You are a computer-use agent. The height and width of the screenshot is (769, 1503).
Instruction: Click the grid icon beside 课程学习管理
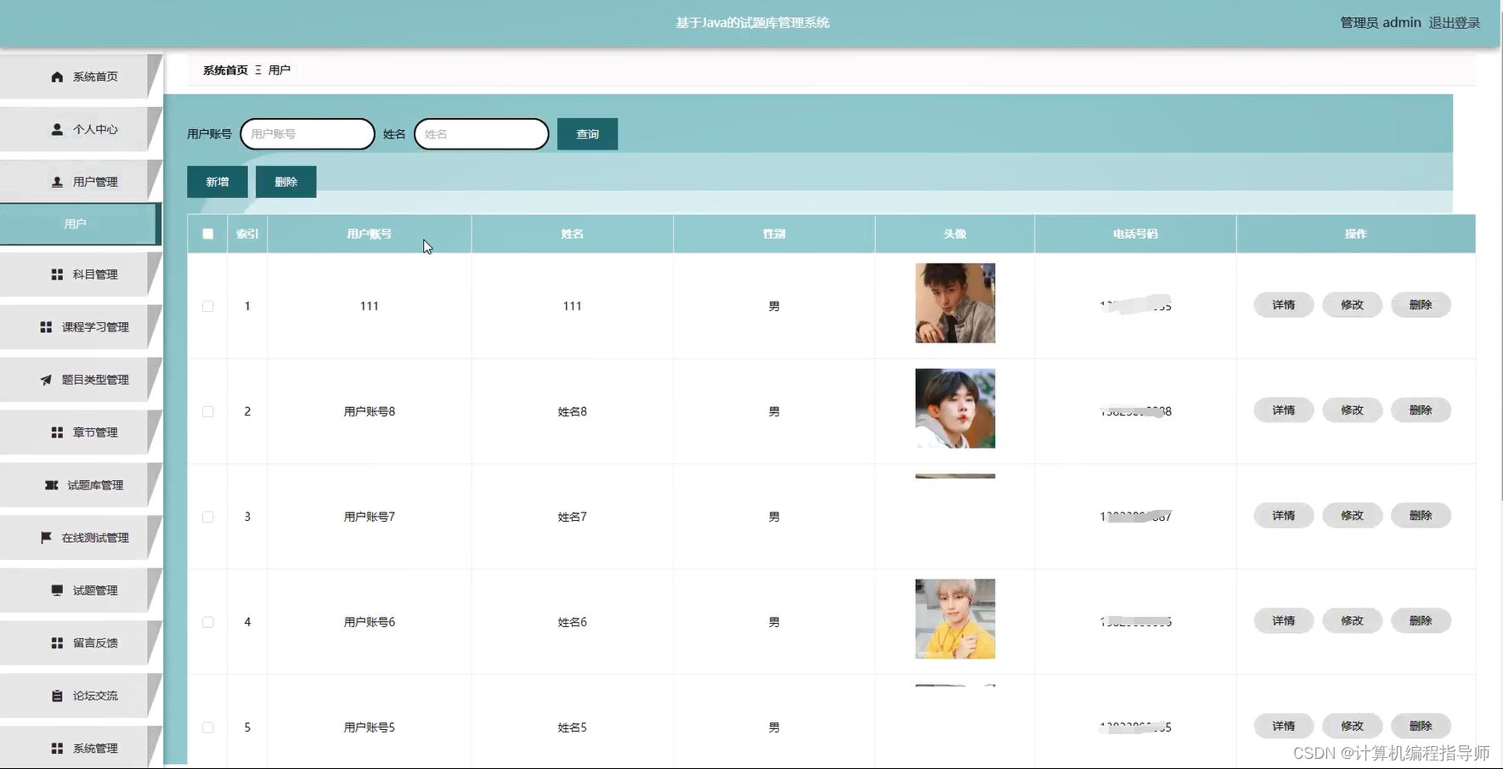pos(46,327)
